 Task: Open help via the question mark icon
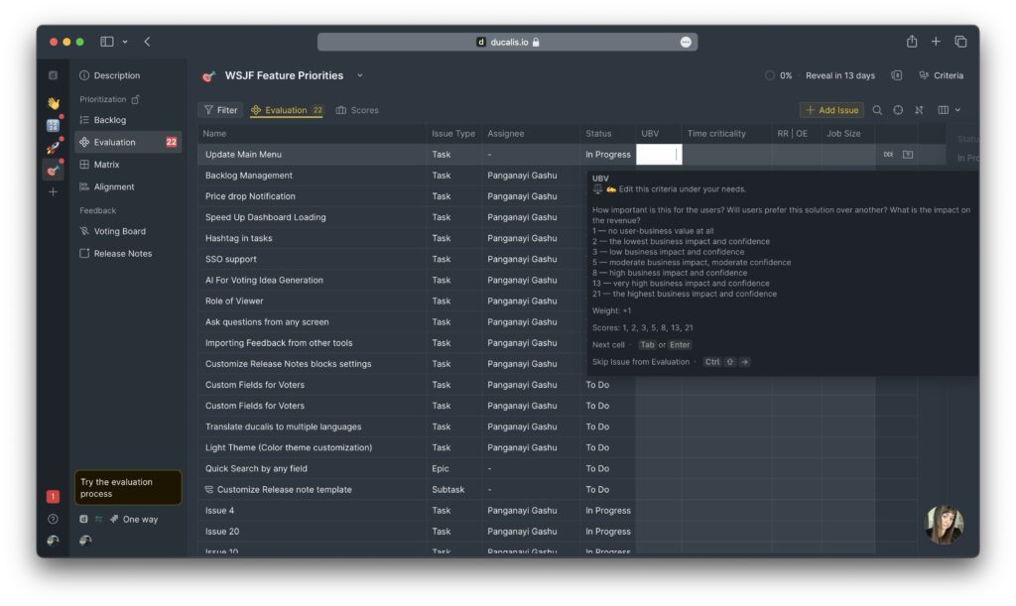pyautogui.click(x=53, y=518)
